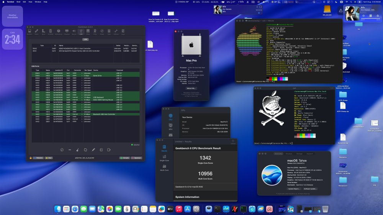Click the clock widget showing 2:34

[13, 39]
